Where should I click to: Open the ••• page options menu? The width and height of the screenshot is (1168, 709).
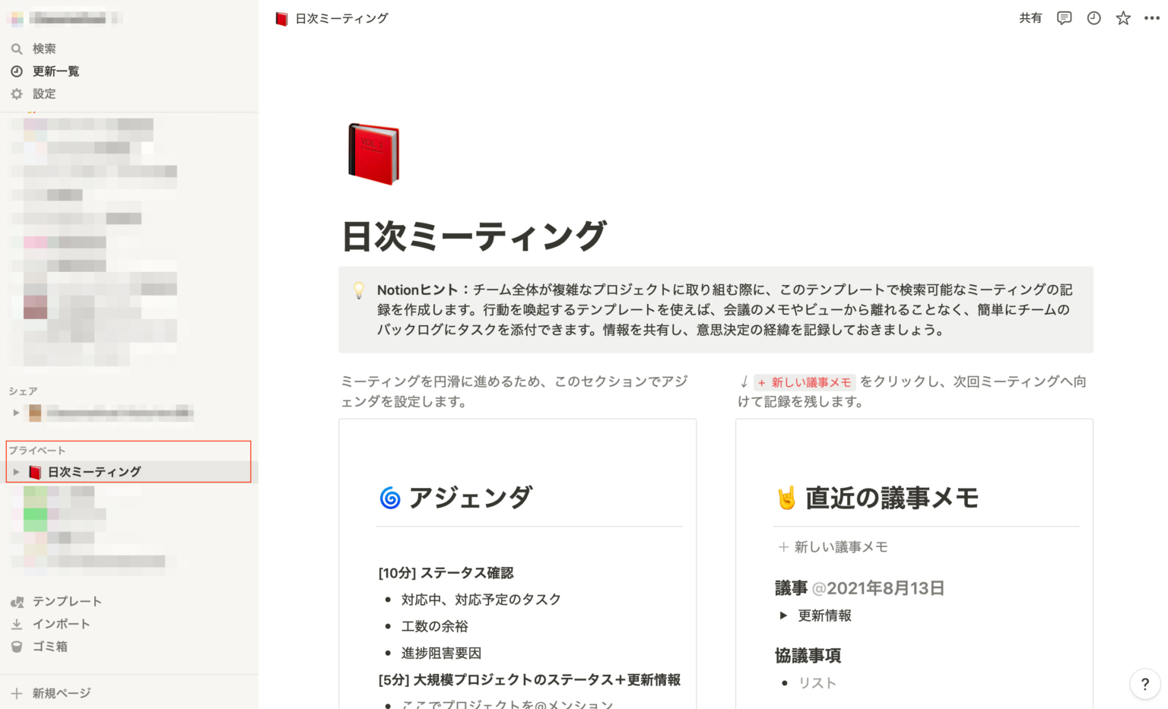[x=1151, y=17]
